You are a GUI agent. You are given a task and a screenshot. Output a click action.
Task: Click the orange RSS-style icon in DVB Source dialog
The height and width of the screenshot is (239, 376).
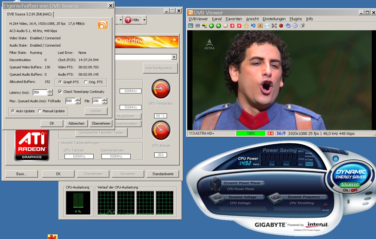coord(103,25)
